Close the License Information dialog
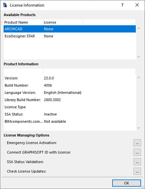 coord(137,5)
